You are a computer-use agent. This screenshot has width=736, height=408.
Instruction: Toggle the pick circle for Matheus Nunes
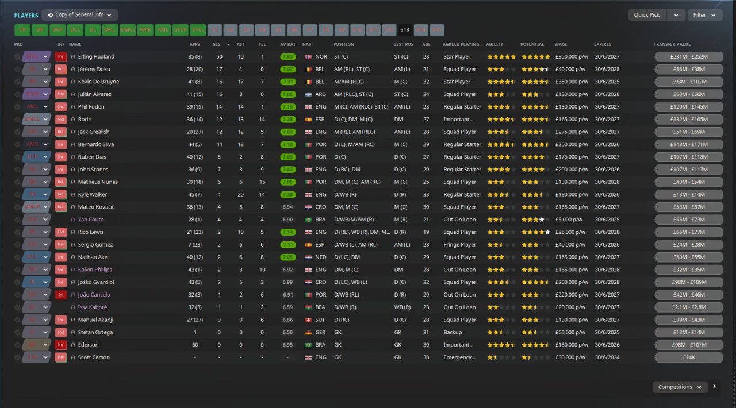[x=17, y=182]
